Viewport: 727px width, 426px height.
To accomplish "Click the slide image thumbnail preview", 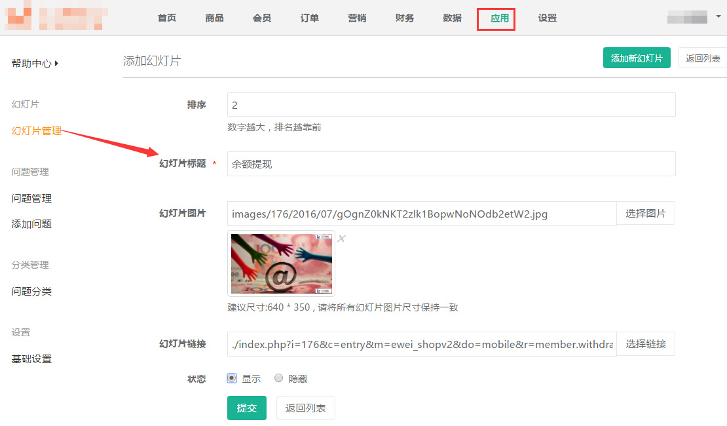I will click(282, 263).
